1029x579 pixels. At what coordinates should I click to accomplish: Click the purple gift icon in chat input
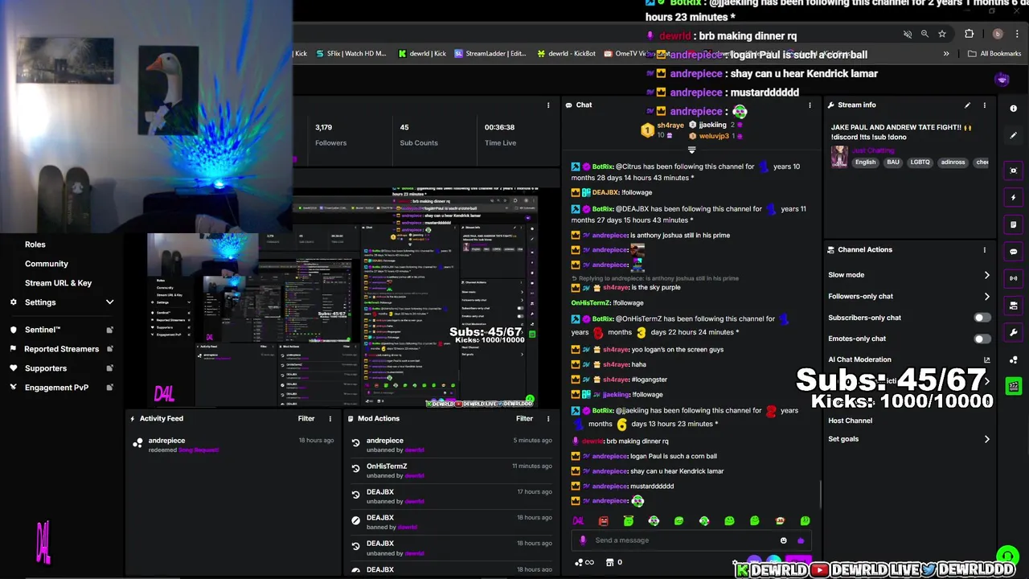(801, 540)
